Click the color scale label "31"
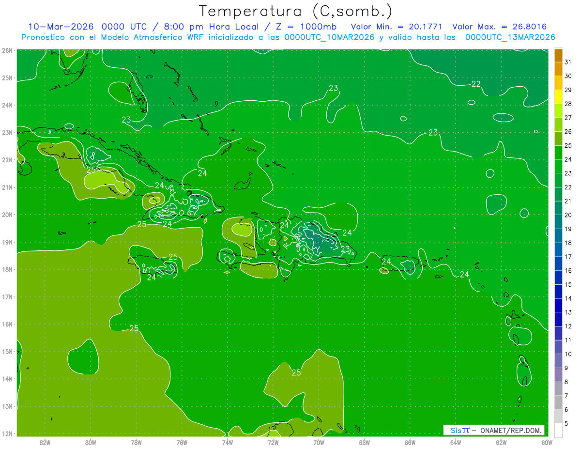Image resolution: width=581 pixels, height=449 pixels. pyautogui.click(x=568, y=62)
